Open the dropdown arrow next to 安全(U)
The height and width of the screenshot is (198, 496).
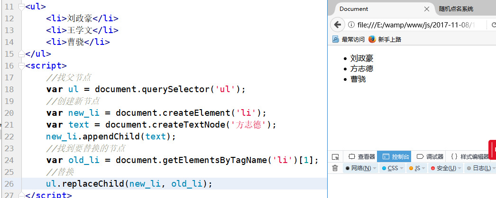459,168
